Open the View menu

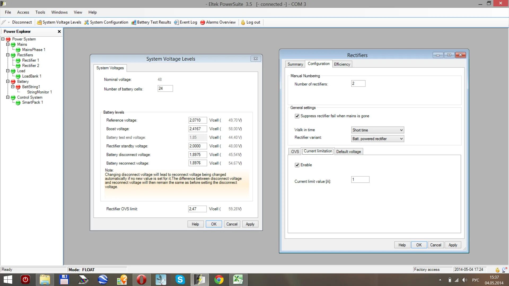coord(78,12)
